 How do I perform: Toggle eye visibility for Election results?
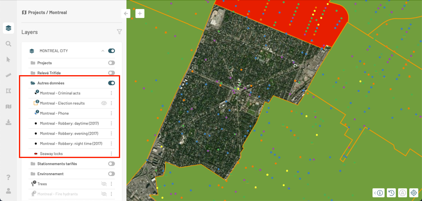pyautogui.click(x=104, y=103)
